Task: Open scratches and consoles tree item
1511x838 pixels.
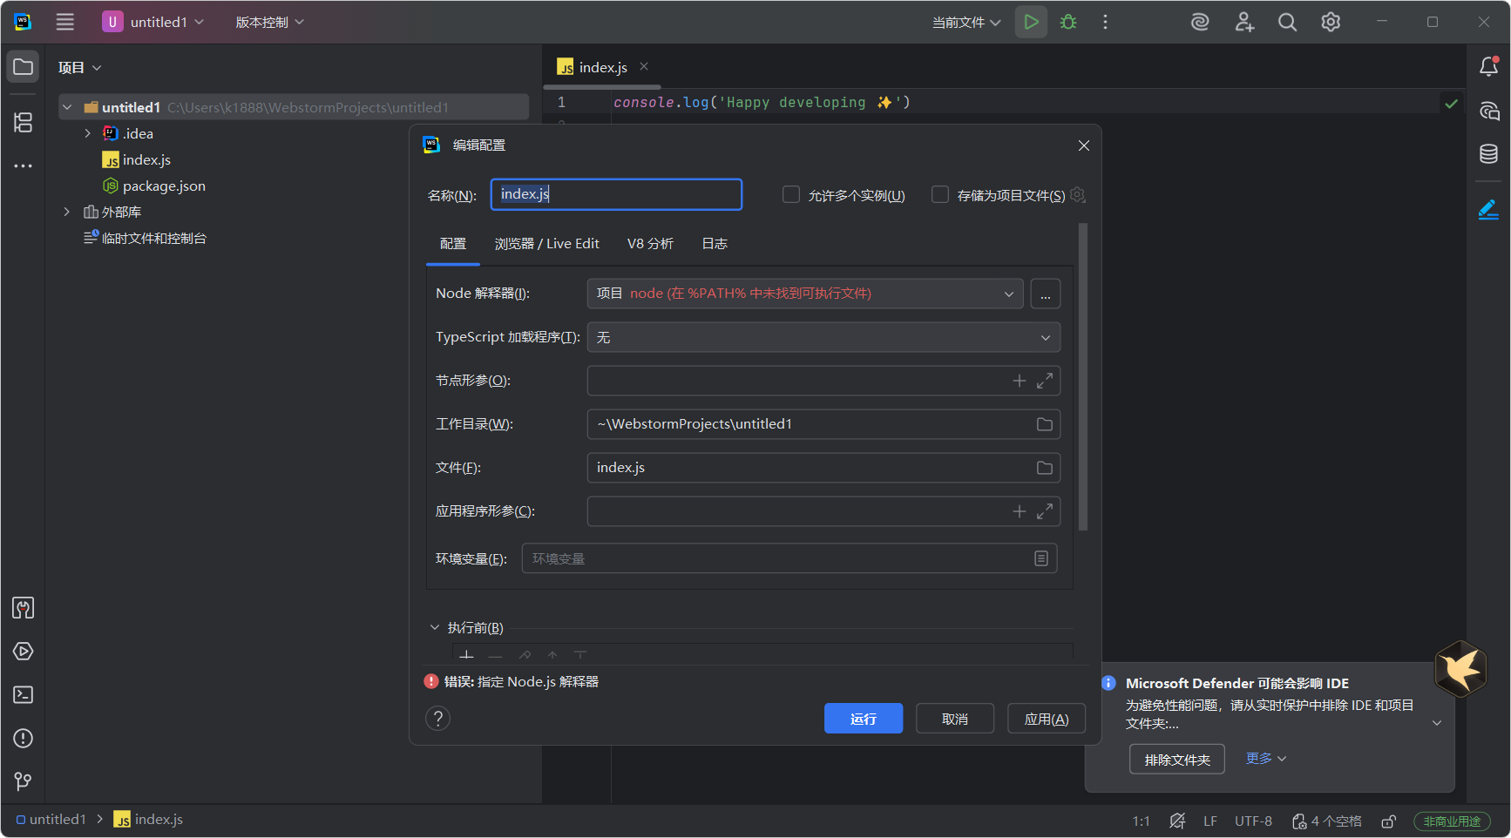Action: [x=145, y=238]
